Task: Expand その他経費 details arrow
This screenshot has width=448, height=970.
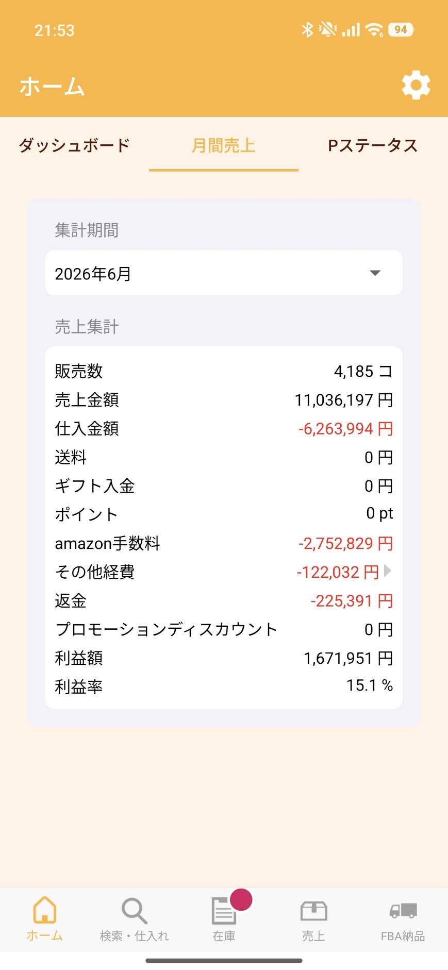Action: (x=388, y=571)
